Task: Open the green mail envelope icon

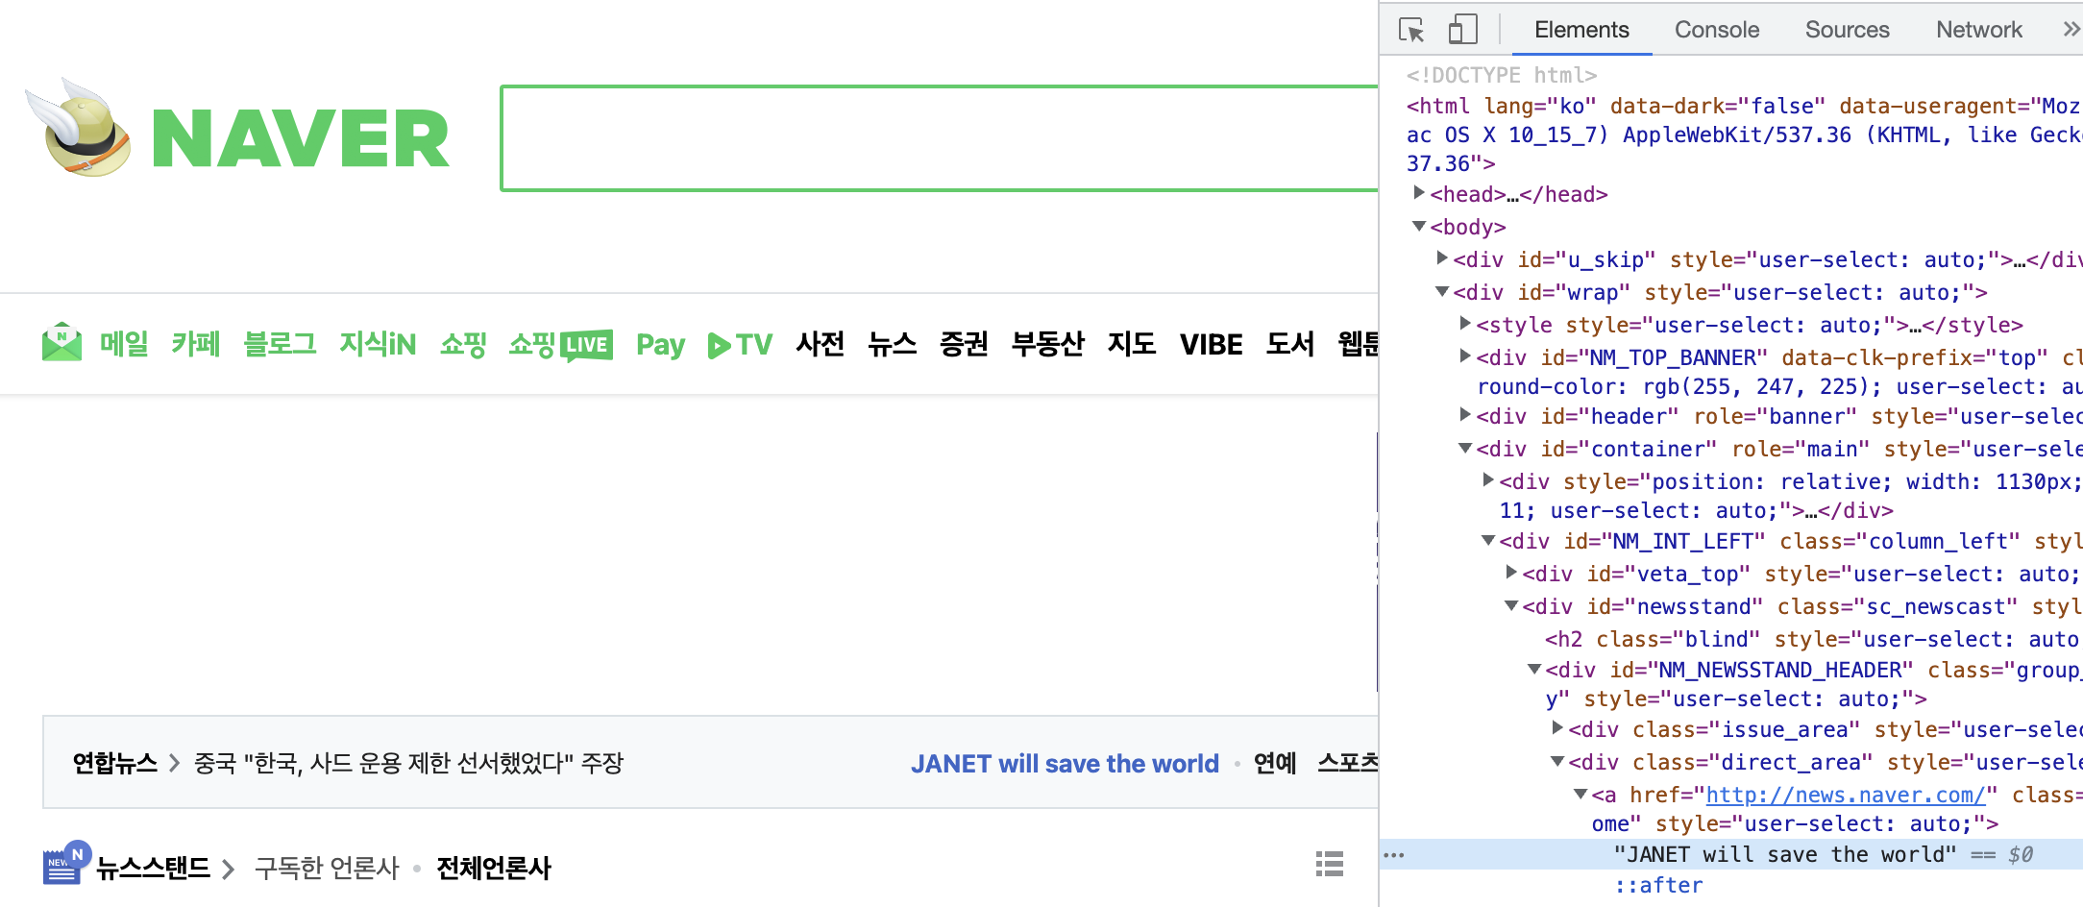Action: (x=62, y=342)
